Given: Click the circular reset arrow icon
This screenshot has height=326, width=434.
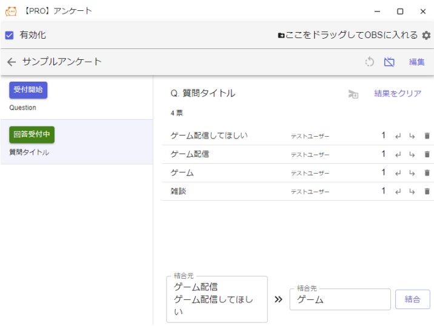Looking at the screenshot, I should click(x=369, y=62).
